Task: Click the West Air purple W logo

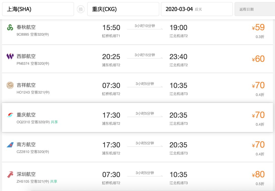Action: point(10,57)
